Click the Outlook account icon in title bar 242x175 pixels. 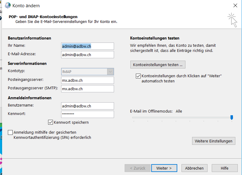tap(8, 5)
